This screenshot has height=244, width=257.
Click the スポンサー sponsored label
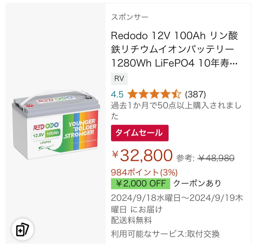point(130,17)
